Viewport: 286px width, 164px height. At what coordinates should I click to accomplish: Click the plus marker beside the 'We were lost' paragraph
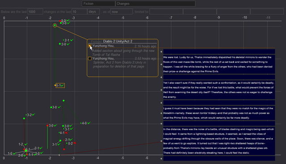[161, 64]
